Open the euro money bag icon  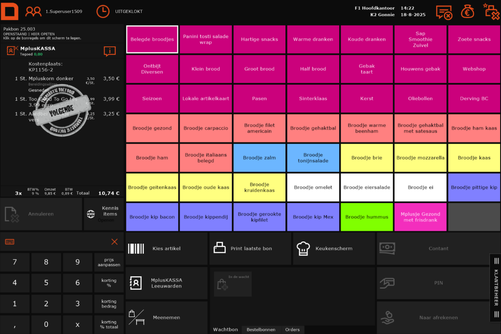467,12
